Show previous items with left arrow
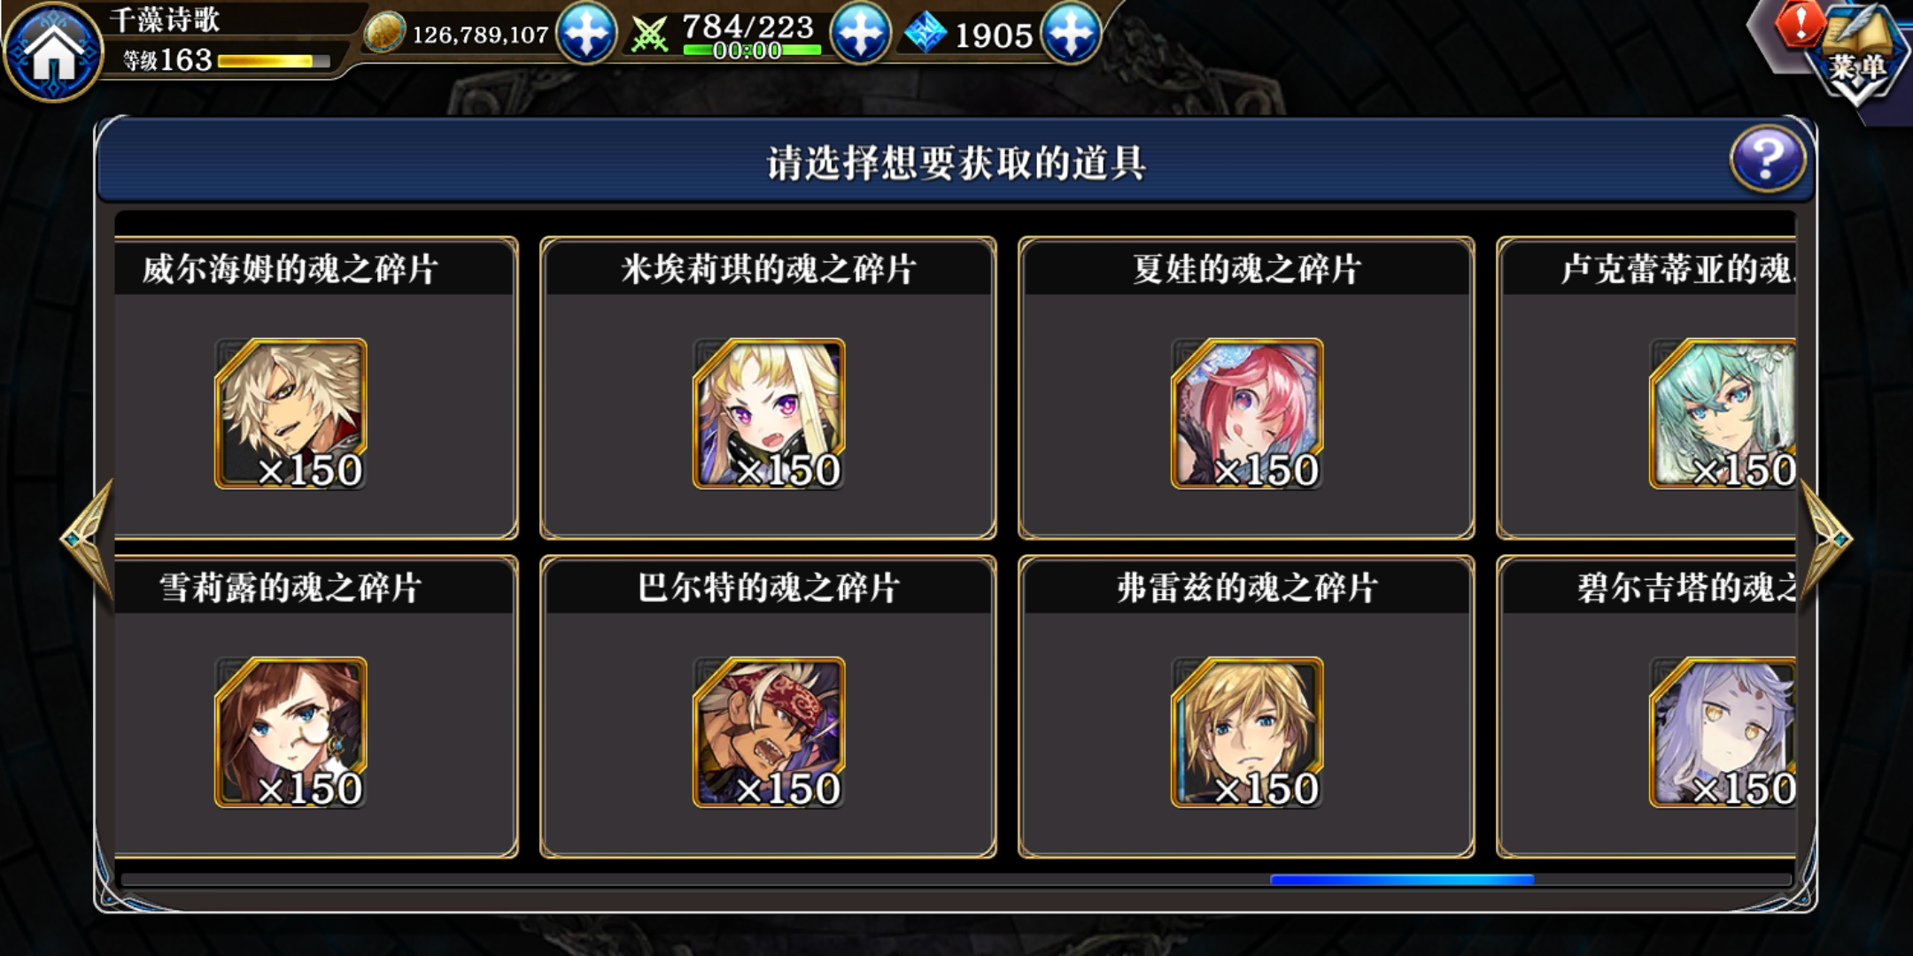1913x956 pixels. (x=87, y=538)
